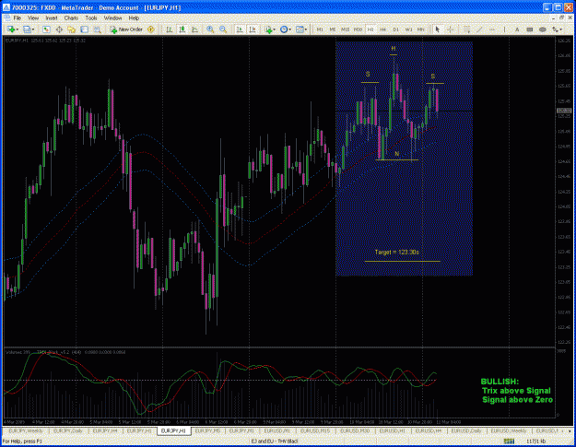Screen dimensions: 576x447
Task: Click the Templates toolbar icon
Action: tap(300, 29)
